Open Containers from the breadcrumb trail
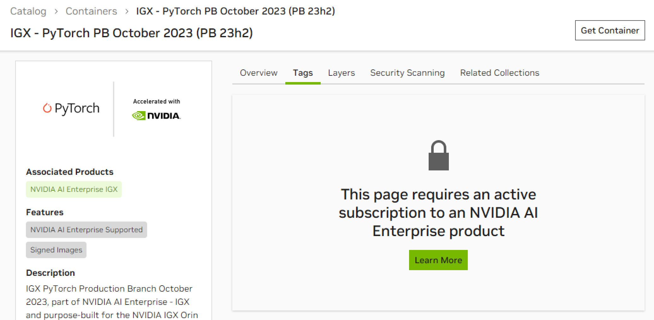The width and height of the screenshot is (654, 320). point(91,11)
